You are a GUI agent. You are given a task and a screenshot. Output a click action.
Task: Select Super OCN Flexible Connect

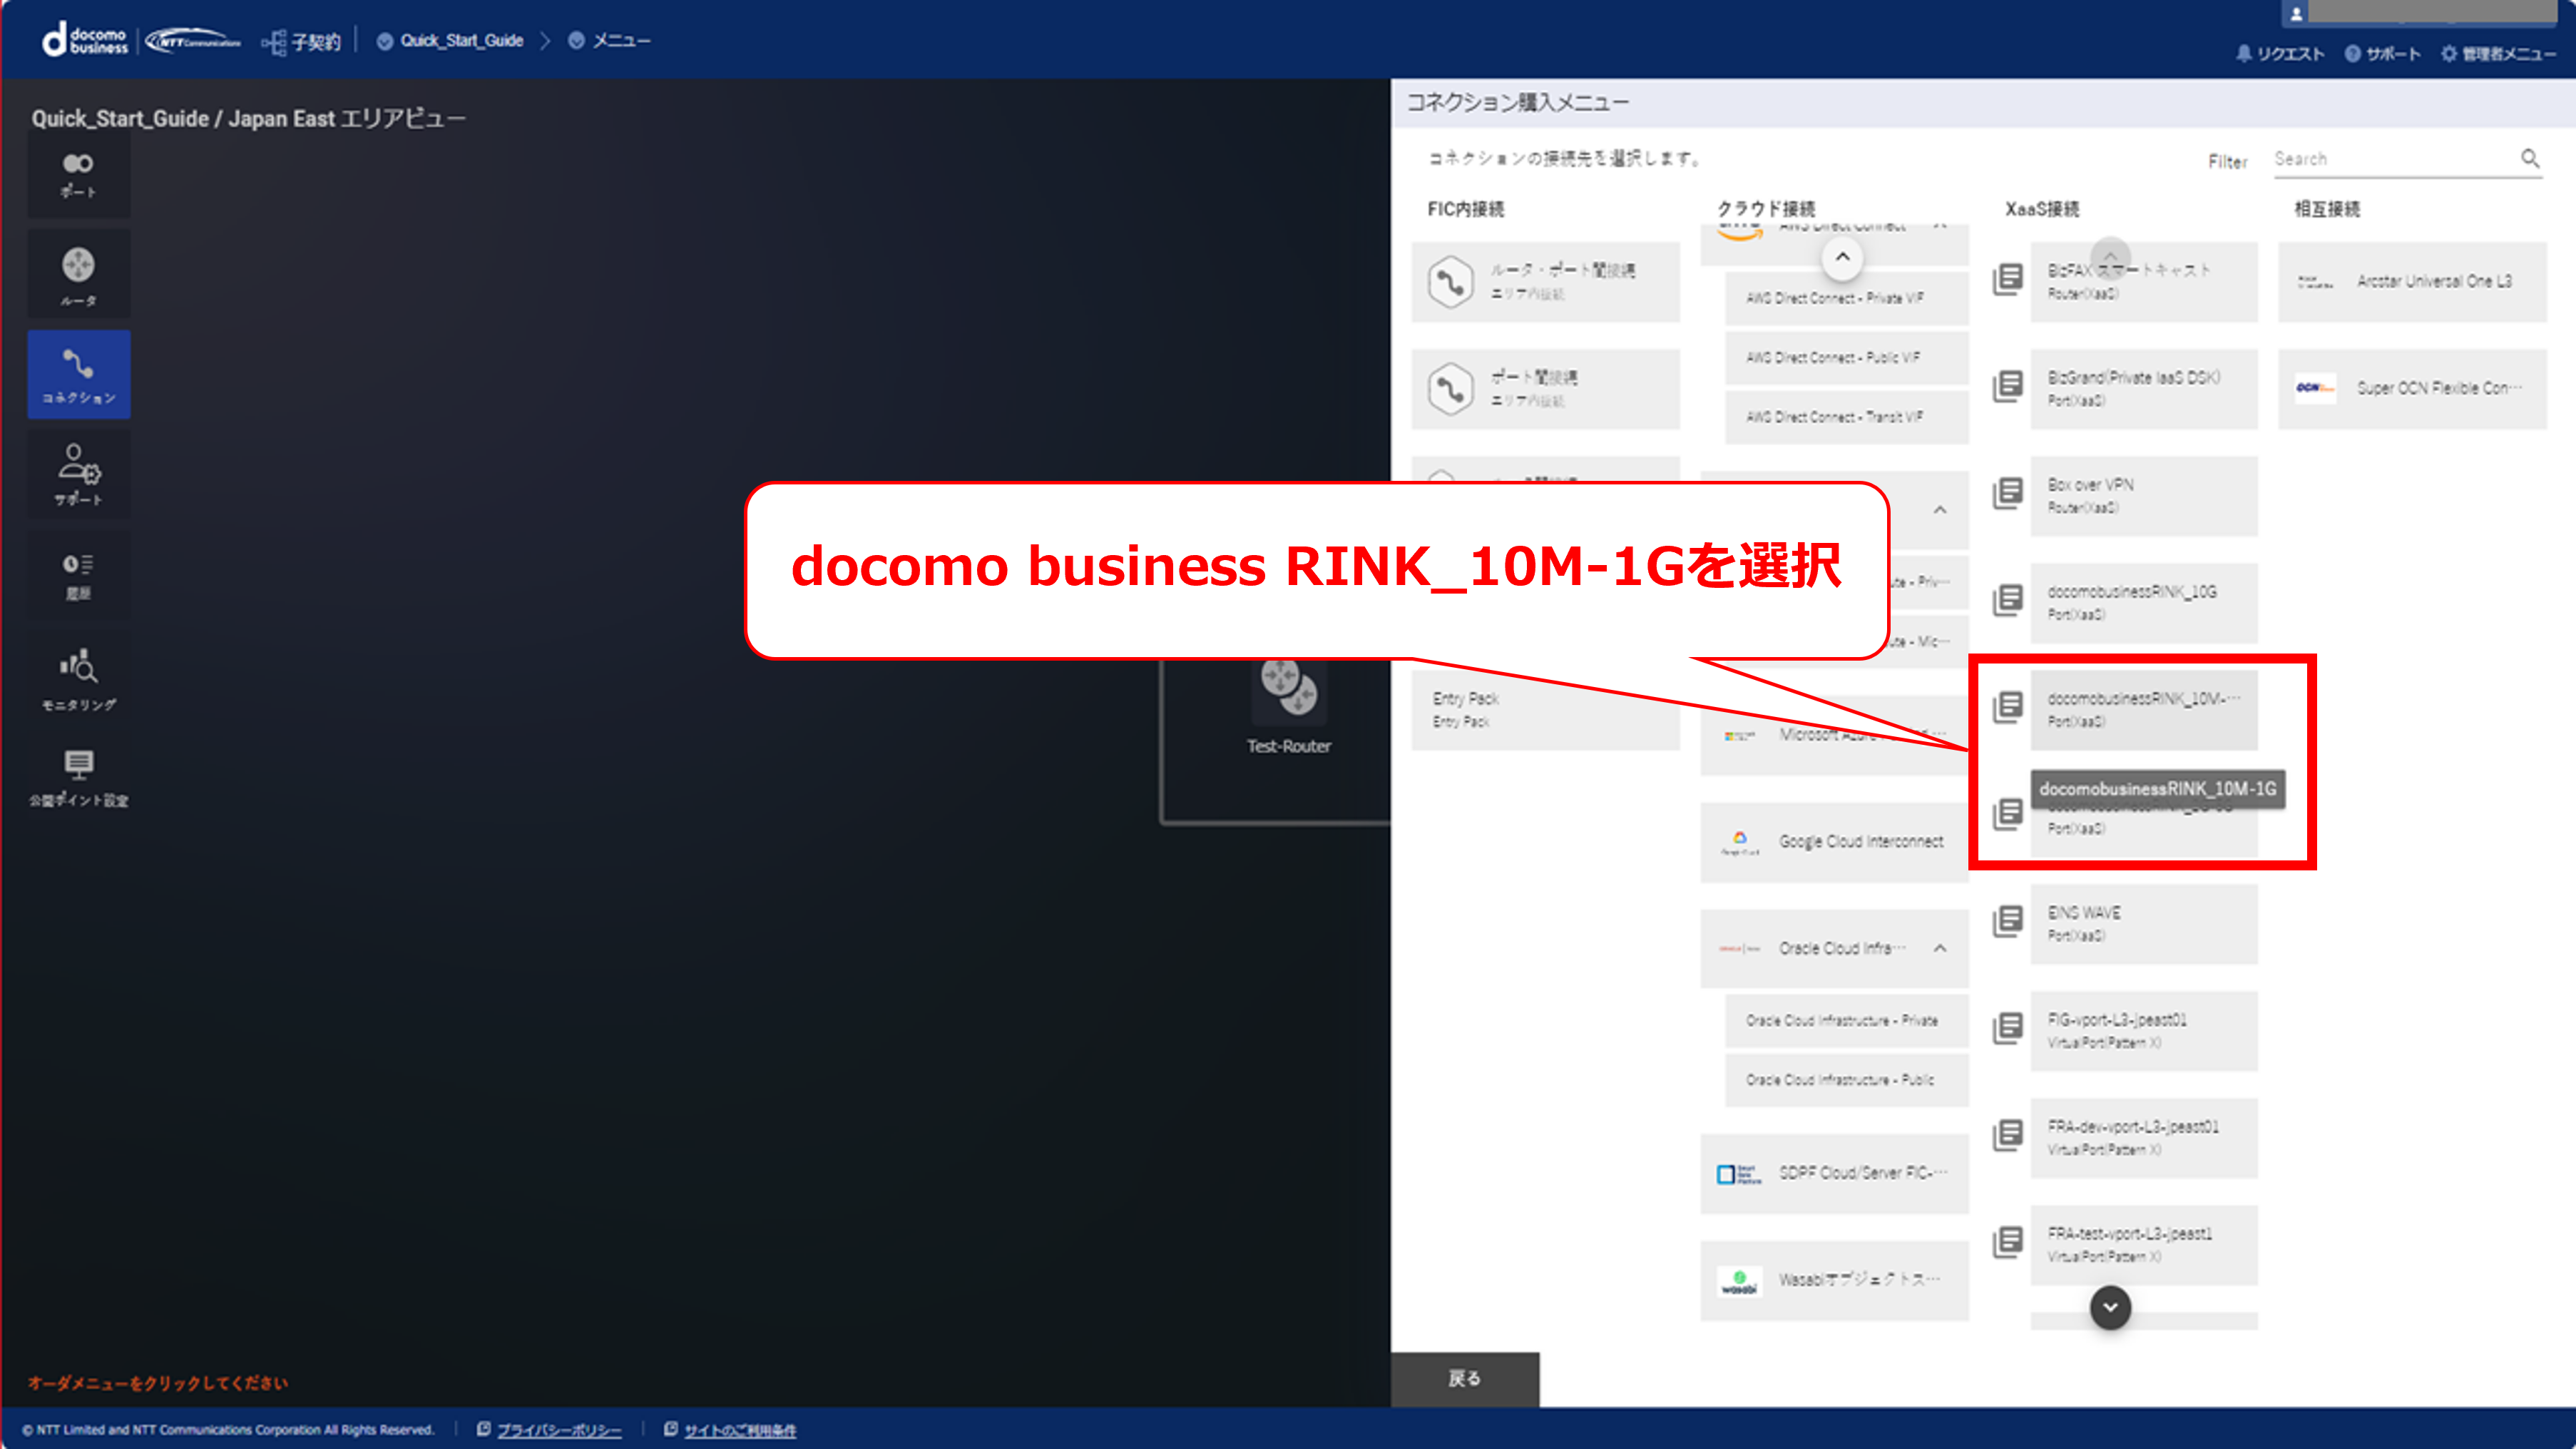tap(2412, 388)
